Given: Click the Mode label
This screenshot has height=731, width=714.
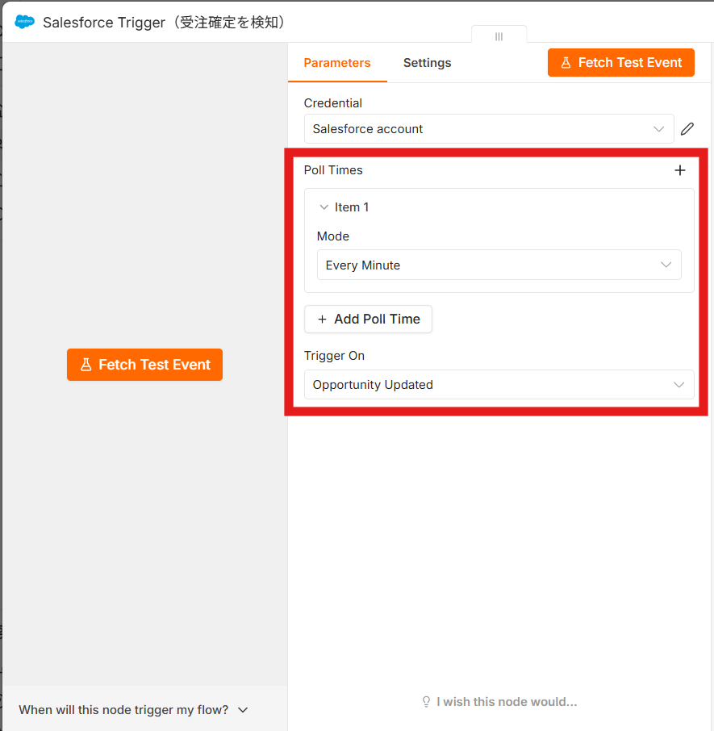Looking at the screenshot, I should (332, 236).
